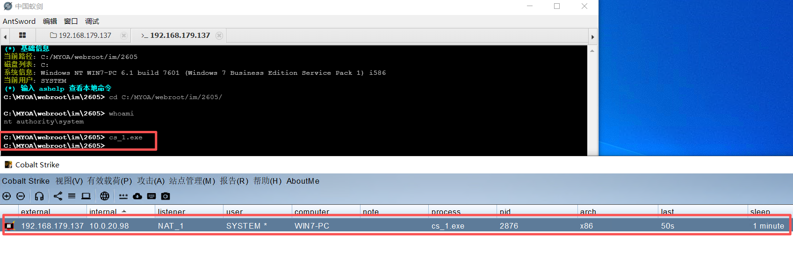Sort by the listener column header

pos(189,211)
